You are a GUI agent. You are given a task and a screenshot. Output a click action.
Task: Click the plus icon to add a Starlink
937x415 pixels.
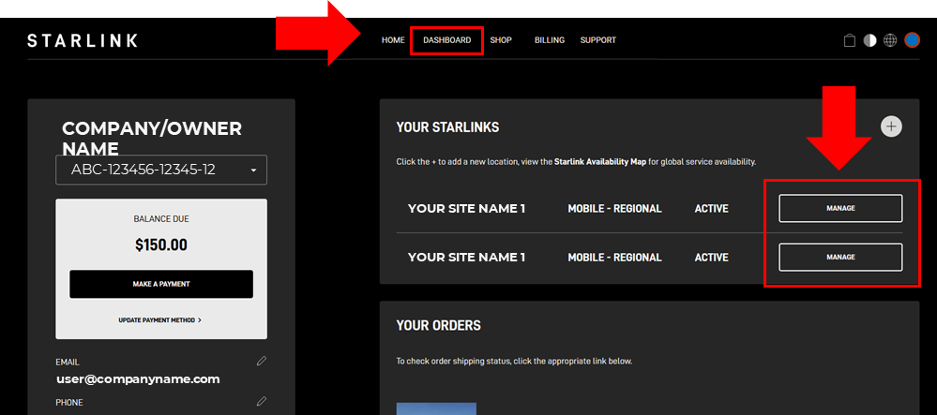(x=892, y=126)
